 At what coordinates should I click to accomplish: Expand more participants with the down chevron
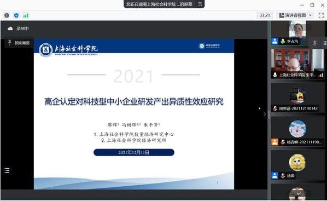click(x=299, y=194)
